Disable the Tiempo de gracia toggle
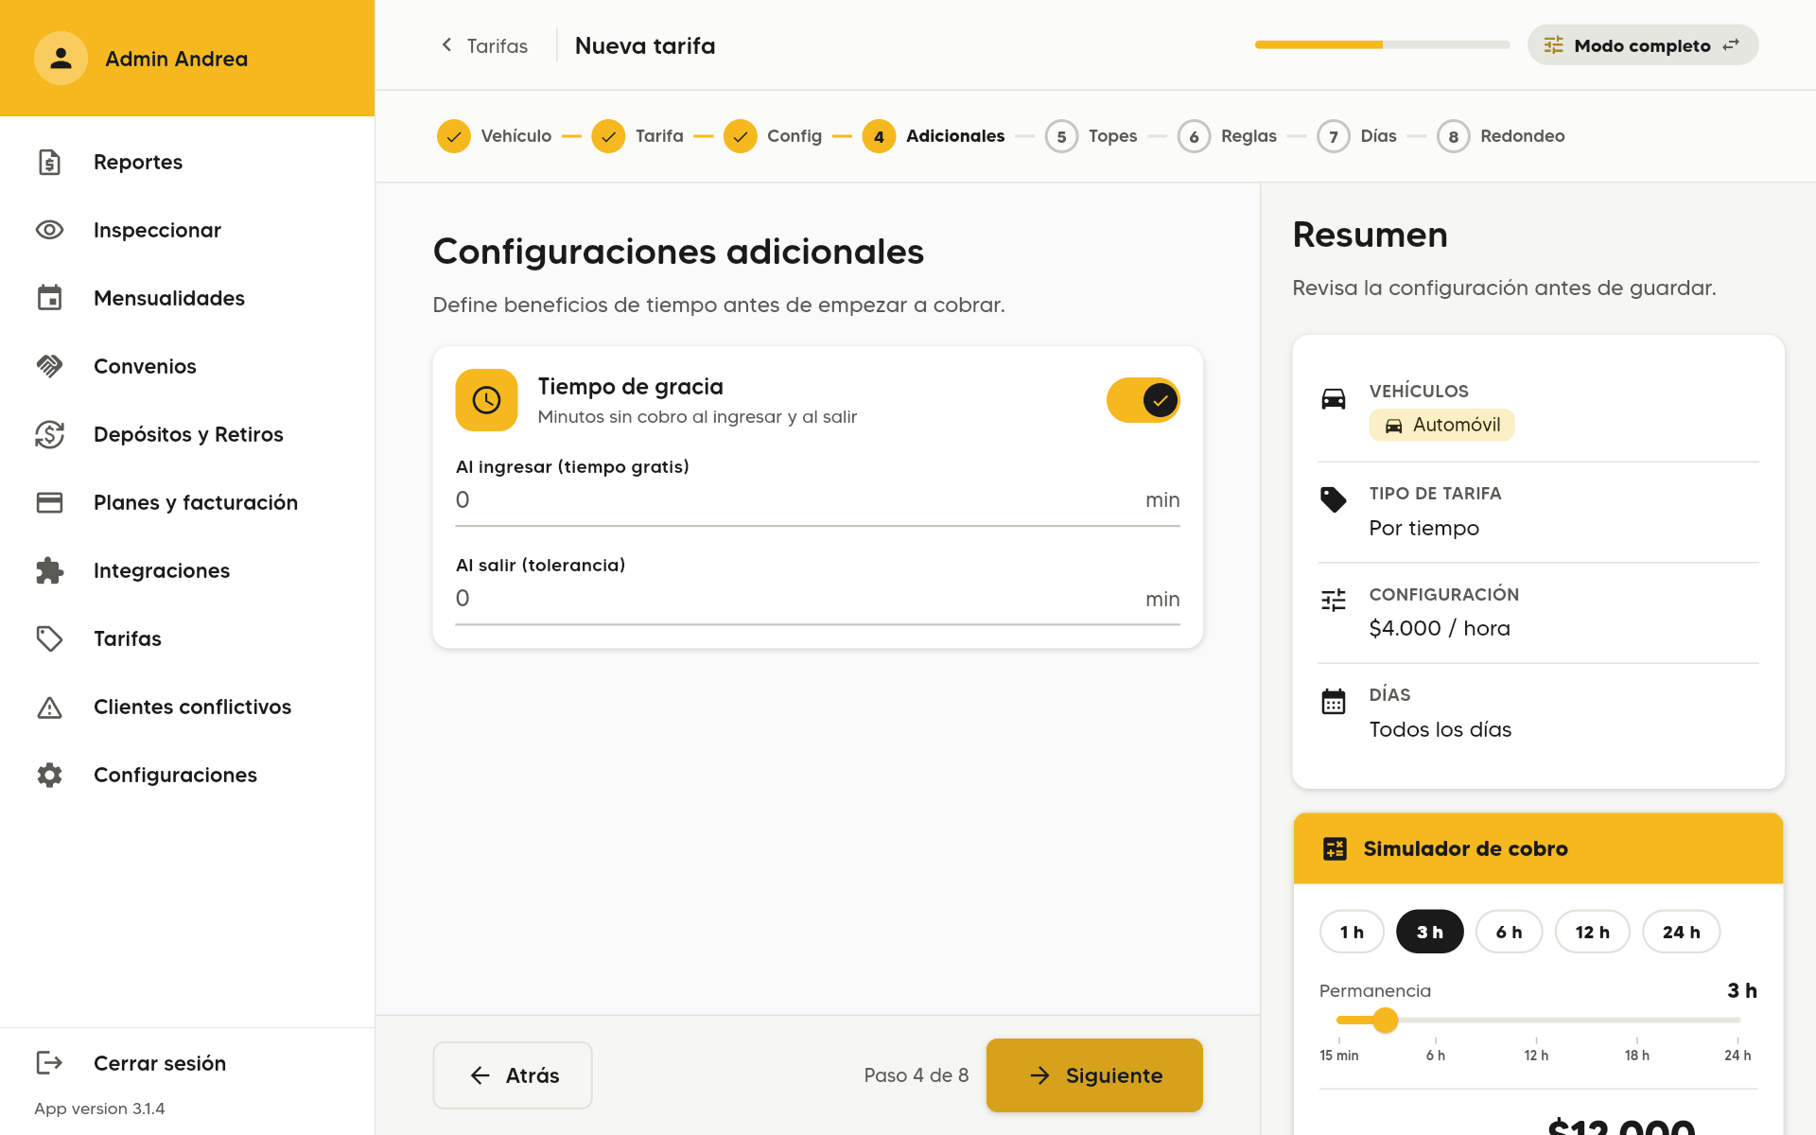This screenshot has height=1135, width=1816. click(x=1143, y=400)
